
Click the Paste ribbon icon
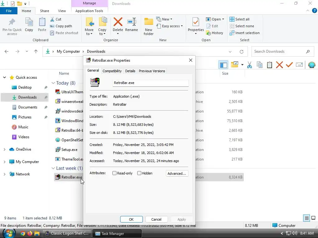[42, 22]
